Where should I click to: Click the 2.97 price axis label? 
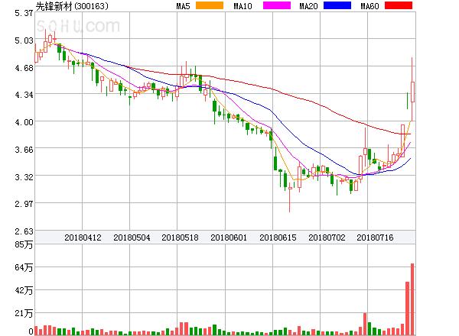pyautogui.click(x=24, y=204)
